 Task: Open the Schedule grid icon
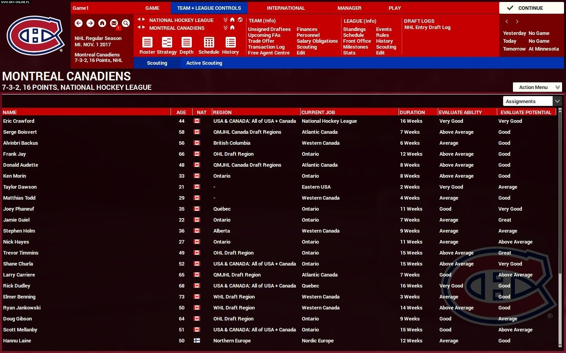tap(208, 43)
